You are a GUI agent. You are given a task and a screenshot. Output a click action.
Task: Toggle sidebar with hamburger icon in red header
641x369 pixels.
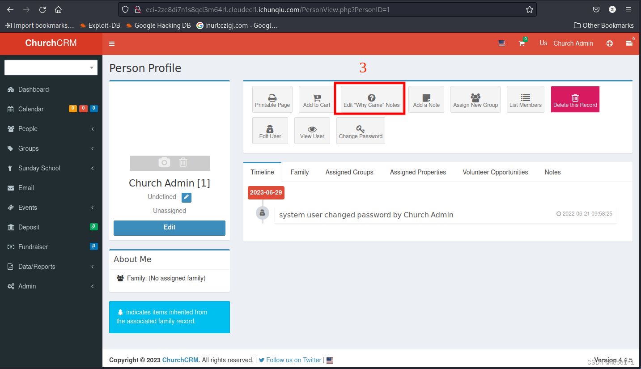(x=112, y=43)
